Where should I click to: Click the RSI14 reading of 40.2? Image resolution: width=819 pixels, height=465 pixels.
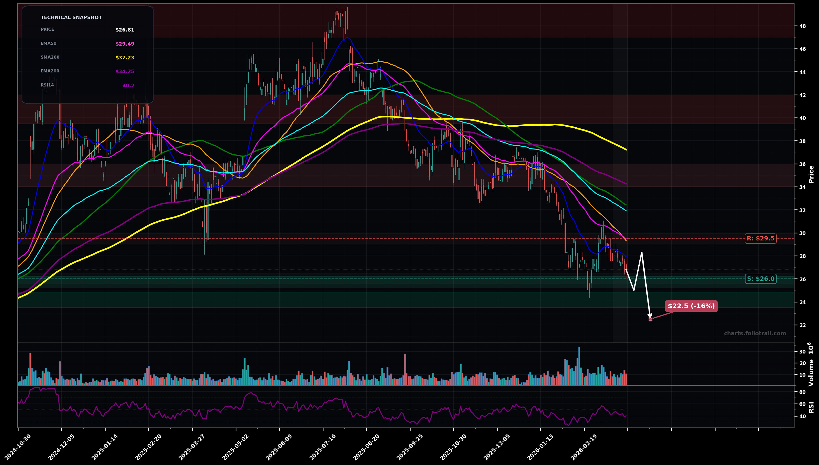click(x=129, y=85)
